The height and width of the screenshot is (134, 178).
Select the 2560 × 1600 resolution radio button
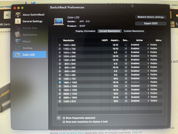(60, 98)
